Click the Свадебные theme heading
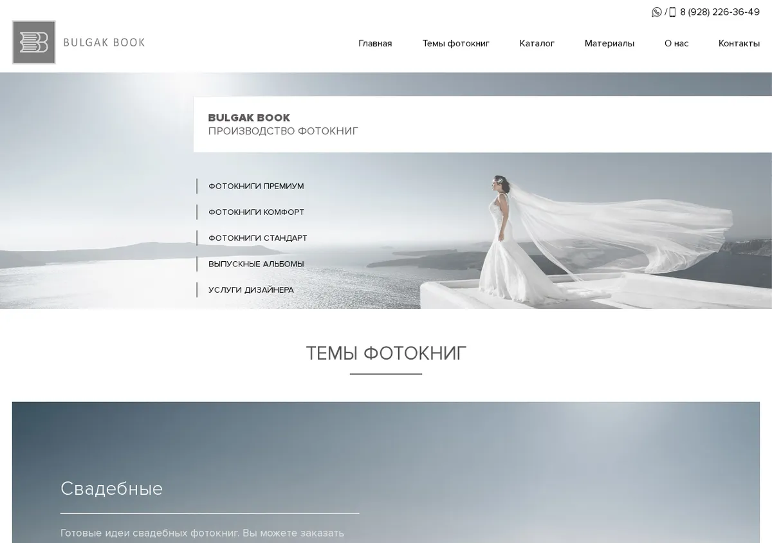The height and width of the screenshot is (543, 772). 111,488
